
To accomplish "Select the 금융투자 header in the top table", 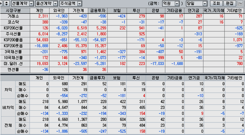I will tap(97, 10).
